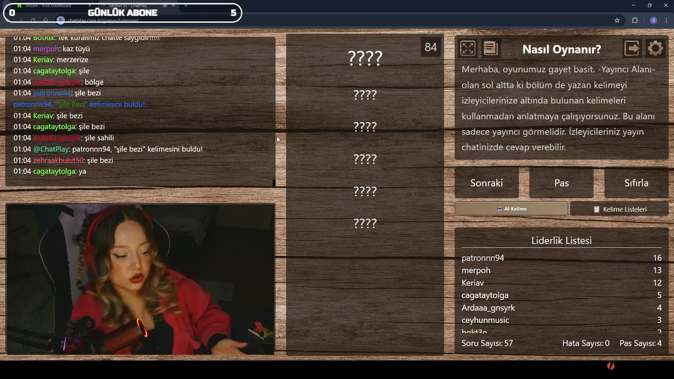The image size is (674, 379).
Task: Click the game instructions paragraph starting 'Merhaba'
Action: [559, 108]
